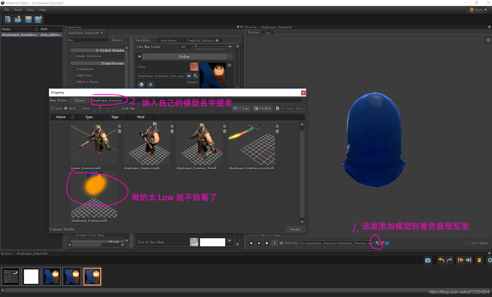Click the Save Material disk icon

(x=28, y=19)
